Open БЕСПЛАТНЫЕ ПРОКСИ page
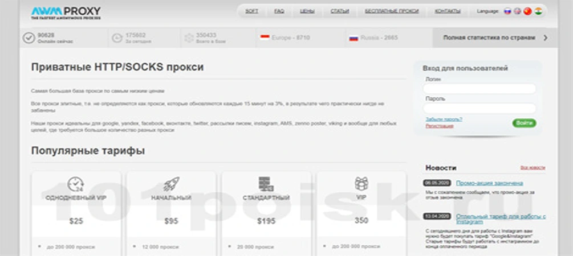This screenshot has height=256, width=573. click(x=392, y=11)
